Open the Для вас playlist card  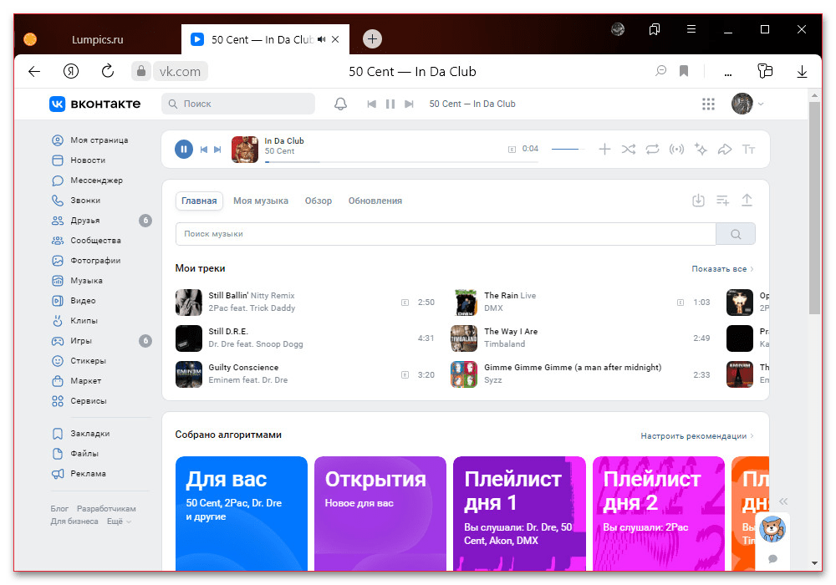[x=242, y=514]
